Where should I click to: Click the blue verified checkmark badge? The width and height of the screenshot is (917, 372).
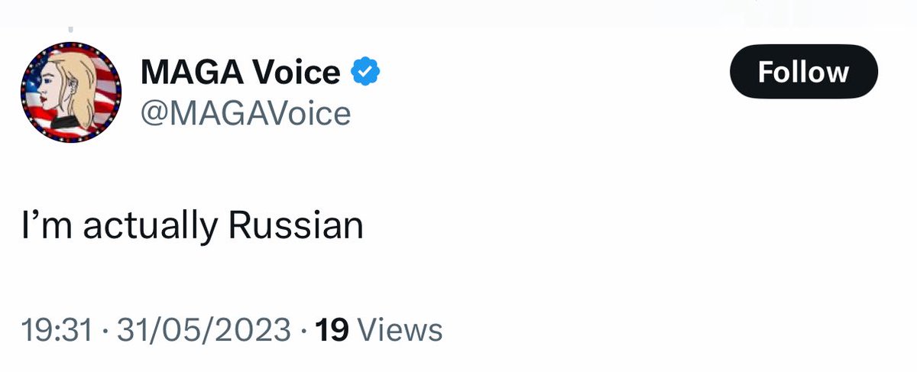tap(365, 73)
